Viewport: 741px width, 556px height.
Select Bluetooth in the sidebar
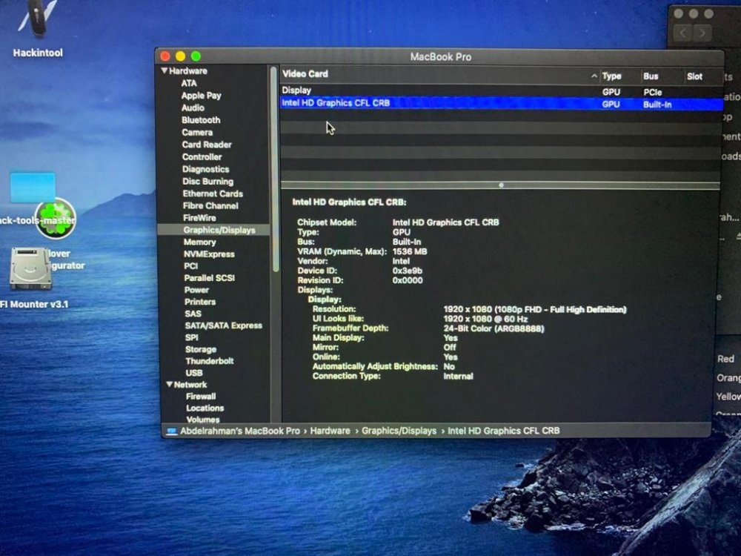[x=201, y=120]
